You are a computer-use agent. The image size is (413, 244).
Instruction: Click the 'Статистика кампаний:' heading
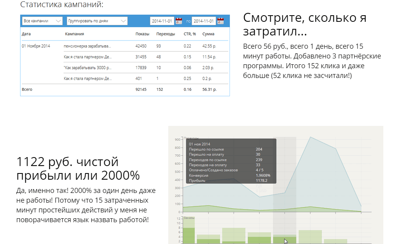62,4
